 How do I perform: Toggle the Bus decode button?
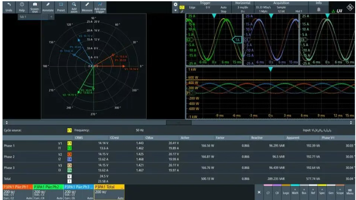[x=304, y=192]
